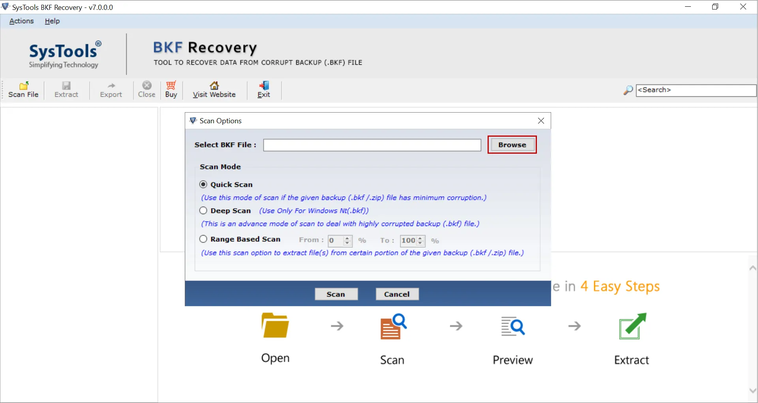Click the Preview step icon
Viewport: 758px width, 403px height.
point(513,326)
